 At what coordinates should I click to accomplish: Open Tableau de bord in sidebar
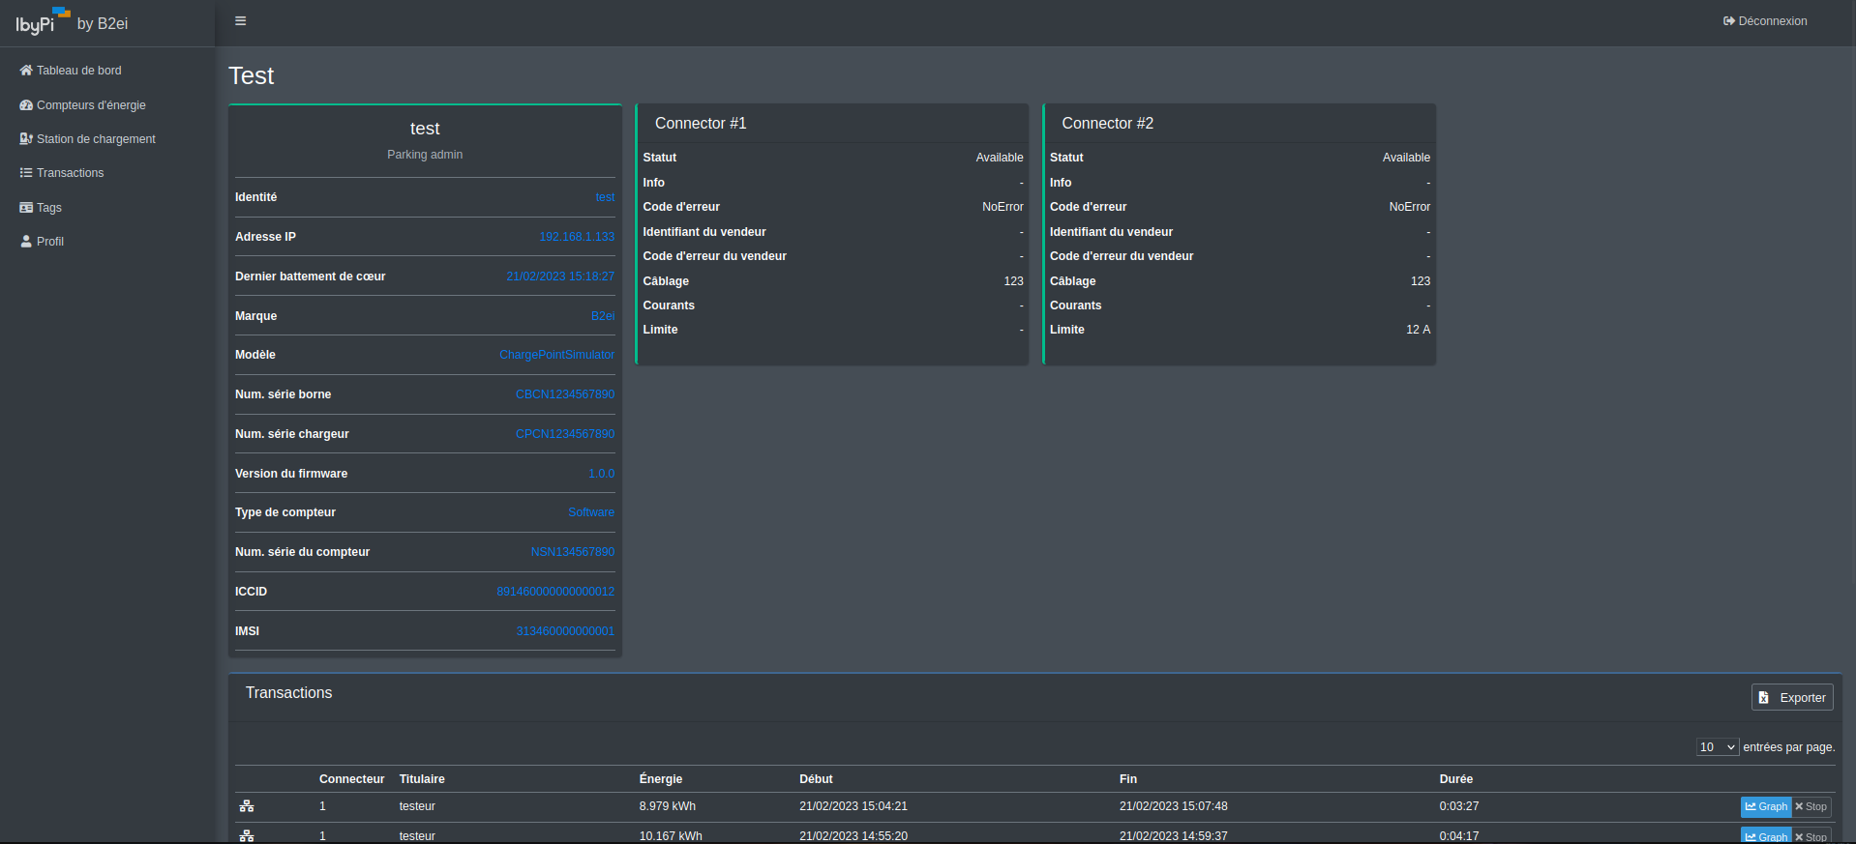pos(71,71)
